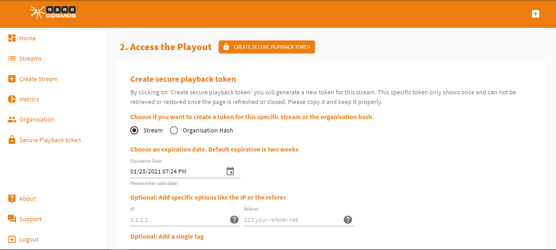
Task: Click the Secure Playback token lock icon
Action: click(x=12, y=140)
